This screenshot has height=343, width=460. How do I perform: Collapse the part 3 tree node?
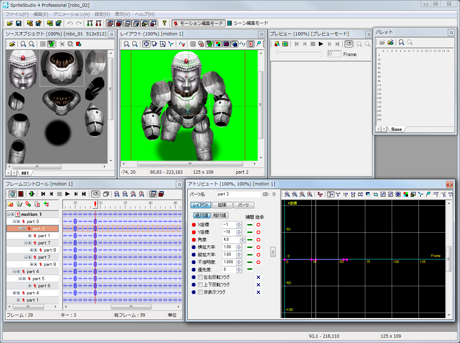click(x=14, y=222)
